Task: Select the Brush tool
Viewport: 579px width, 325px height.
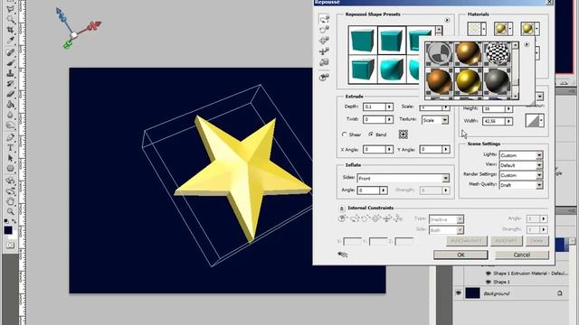Action: click(x=10, y=63)
